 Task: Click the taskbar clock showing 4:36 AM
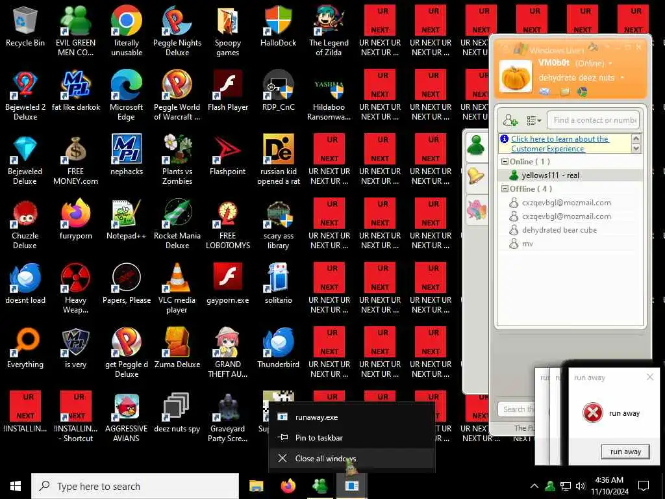tap(609, 486)
